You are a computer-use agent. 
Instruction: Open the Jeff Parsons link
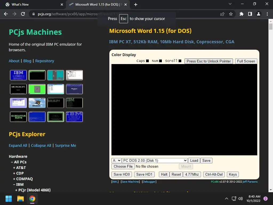[250, 182]
